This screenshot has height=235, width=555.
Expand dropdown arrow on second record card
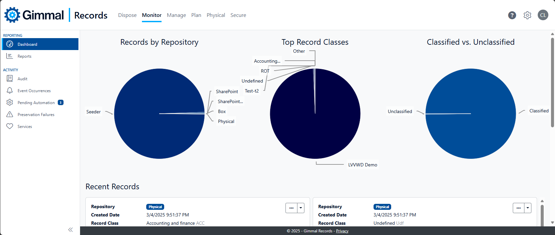528,208
